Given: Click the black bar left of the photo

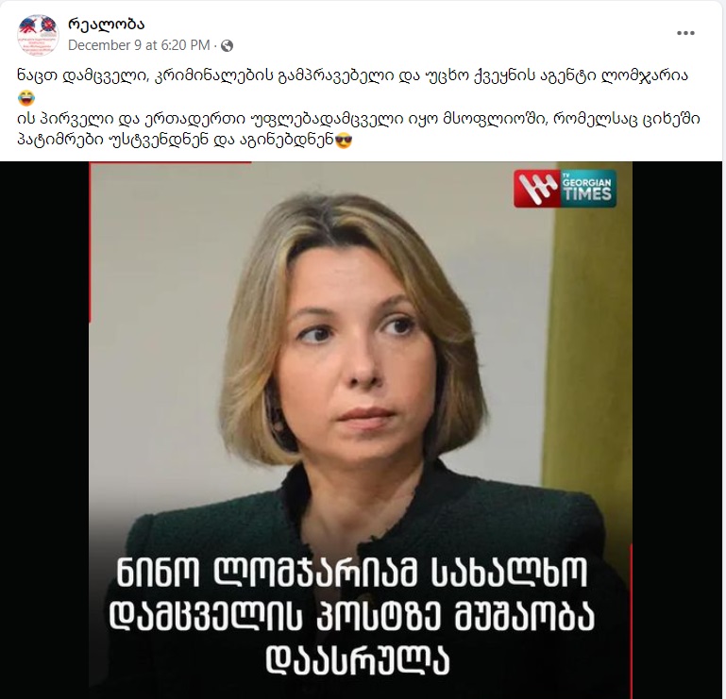Looking at the screenshot, I should click(x=44, y=430).
